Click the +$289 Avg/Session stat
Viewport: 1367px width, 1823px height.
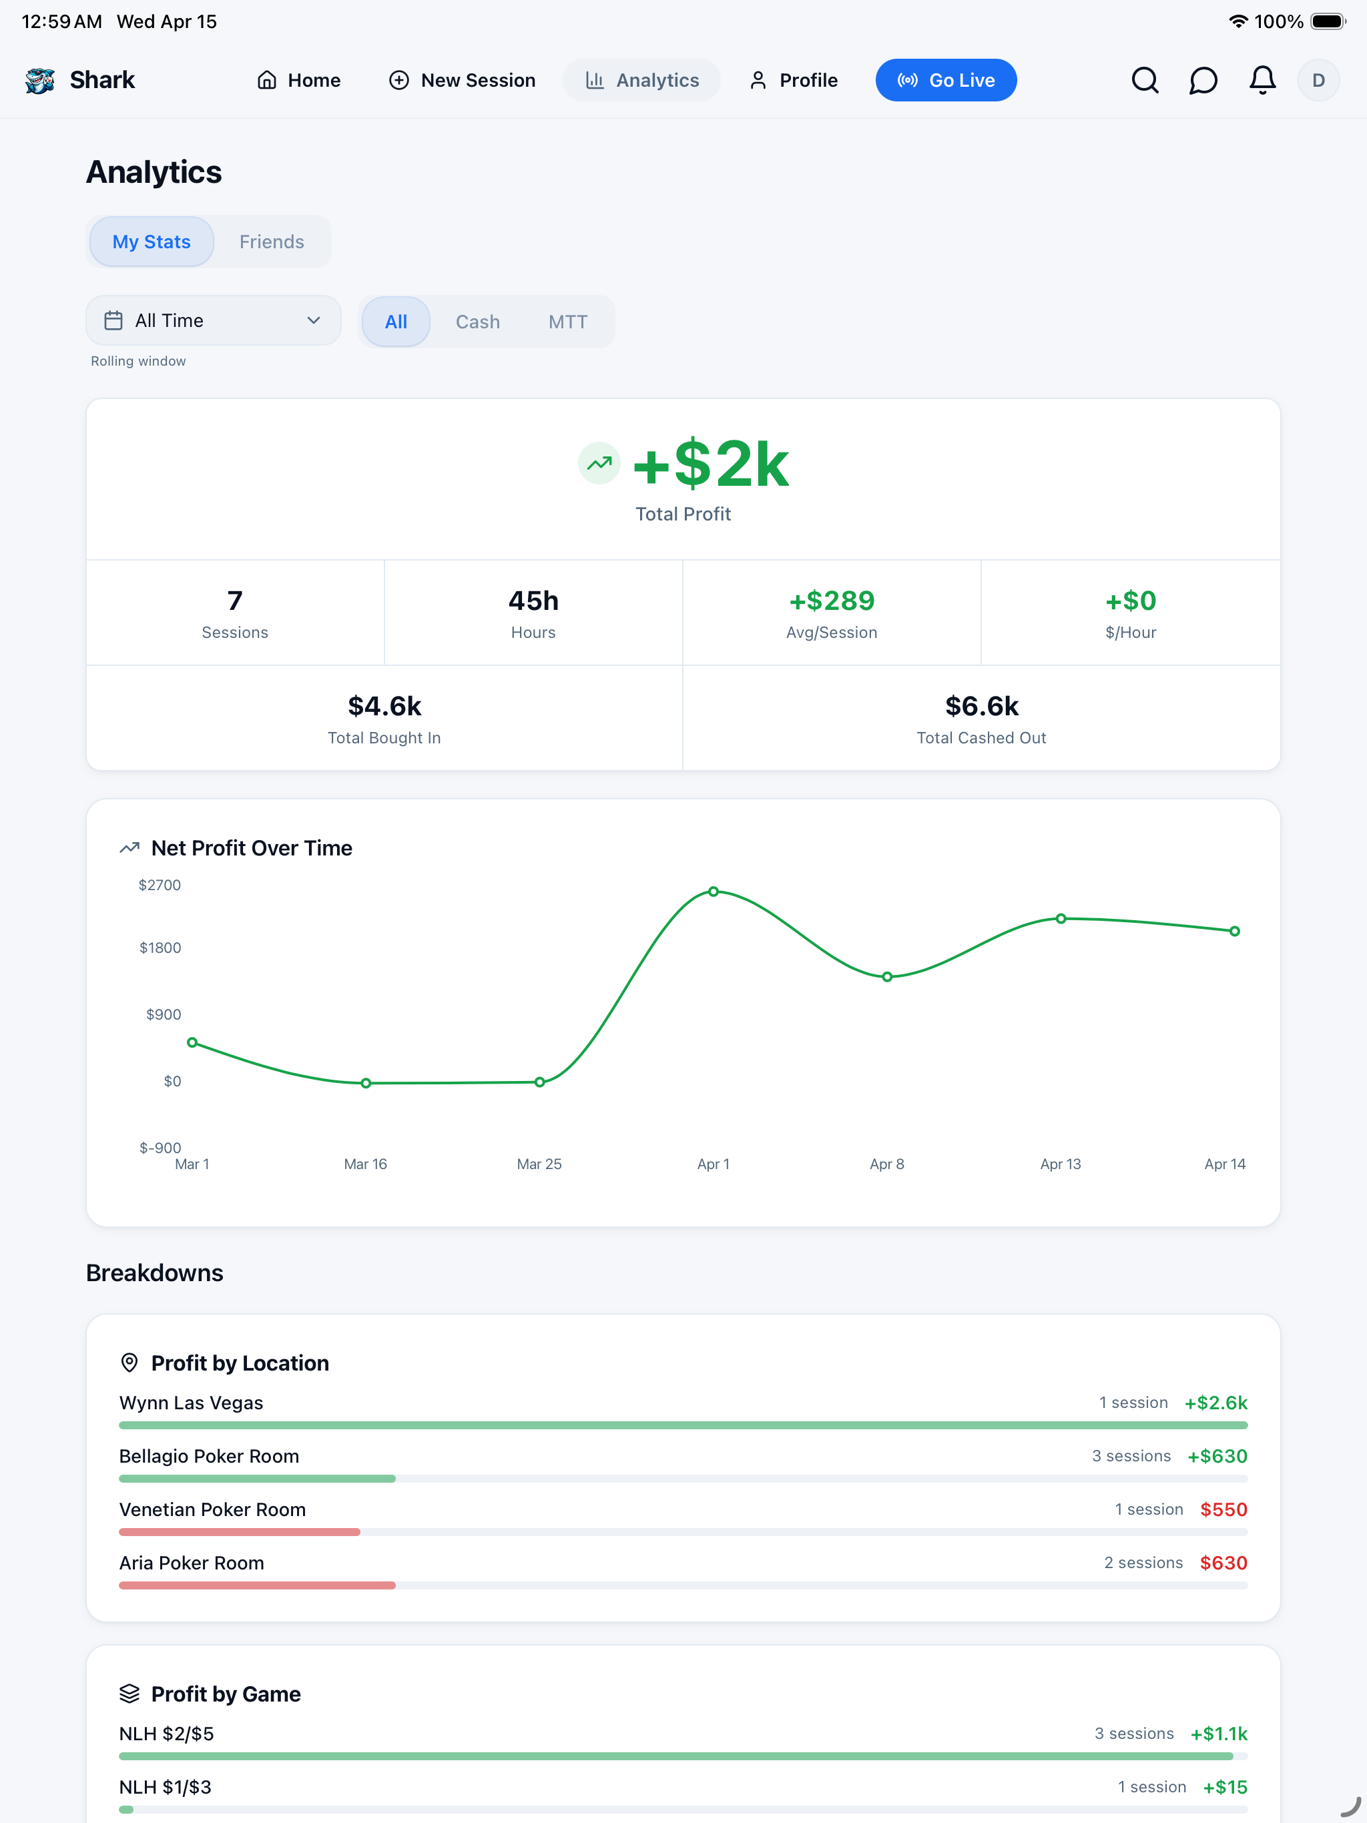coord(832,613)
